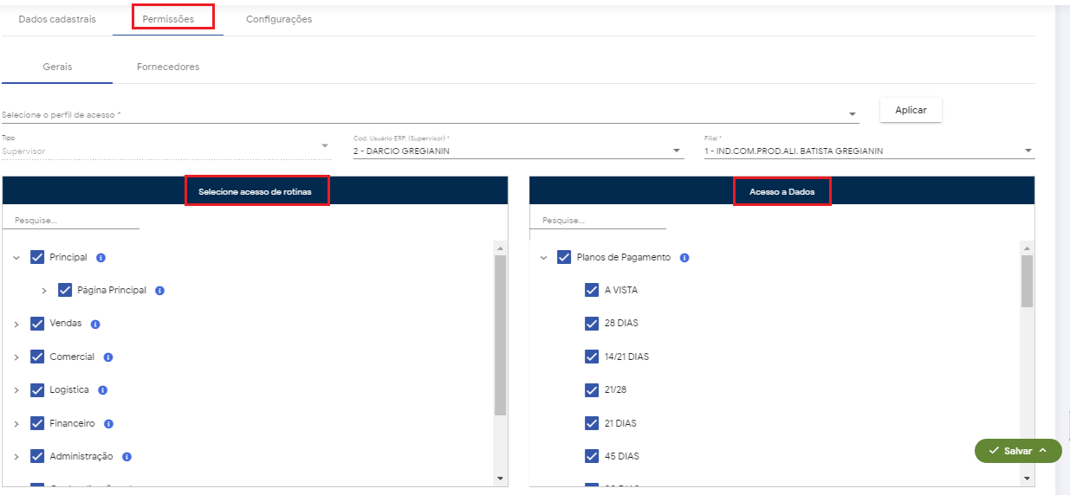Click info icon beside Planos de Pagamento

[684, 258]
